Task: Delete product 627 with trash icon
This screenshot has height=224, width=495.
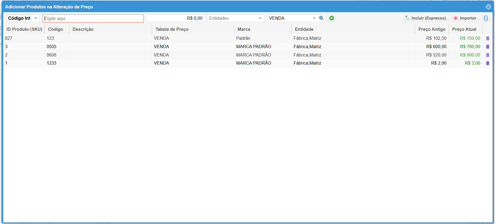Action: [x=487, y=38]
